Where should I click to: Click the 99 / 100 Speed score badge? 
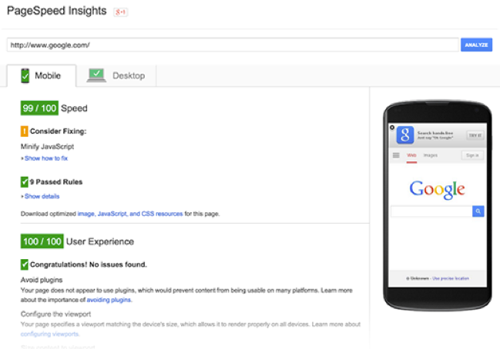(39, 108)
